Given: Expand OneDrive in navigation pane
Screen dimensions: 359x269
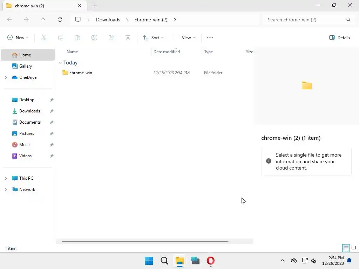Looking at the screenshot, I should tap(6, 77).
